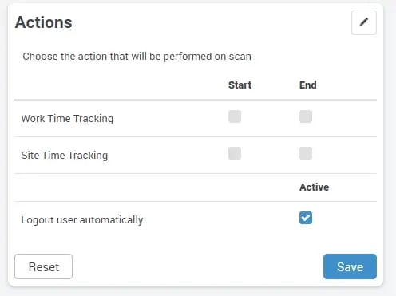The height and width of the screenshot is (296, 396).
Task: Tick Site Time Tracking End checkbox
Action: coord(306,153)
